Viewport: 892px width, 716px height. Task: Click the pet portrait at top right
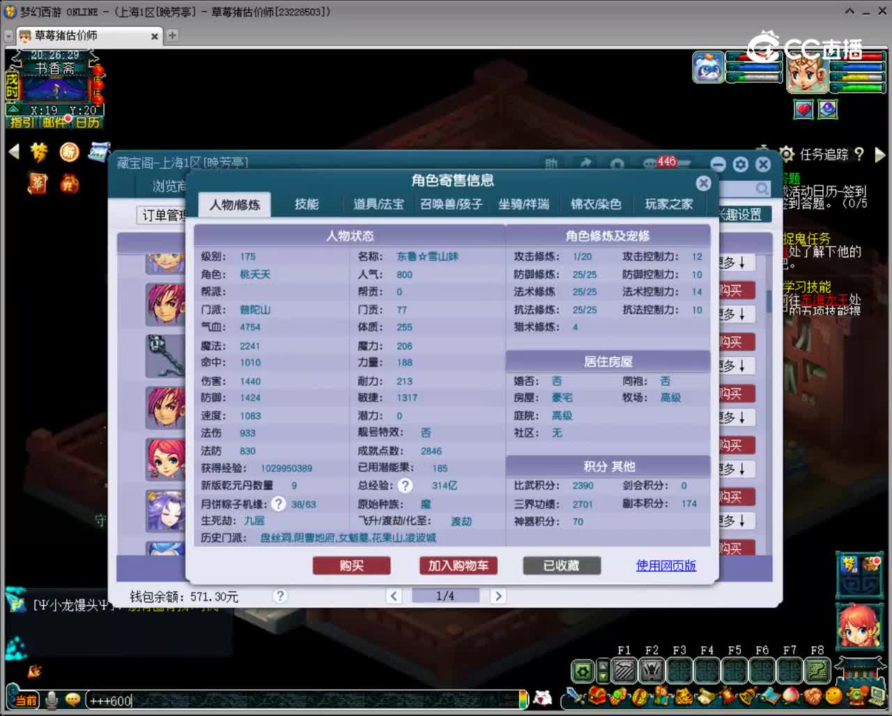click(709, 68)
